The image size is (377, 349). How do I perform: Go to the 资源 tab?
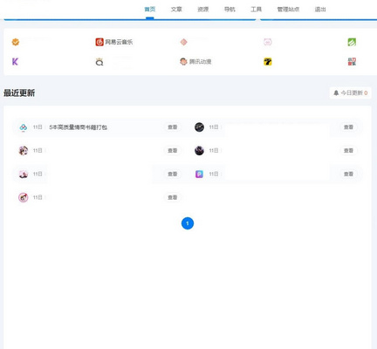tap(203, 10)
